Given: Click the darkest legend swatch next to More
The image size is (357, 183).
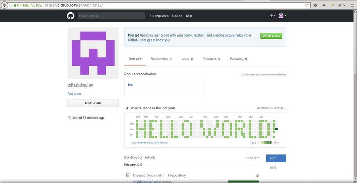Looking at the screenshot, I should (270, 142).
